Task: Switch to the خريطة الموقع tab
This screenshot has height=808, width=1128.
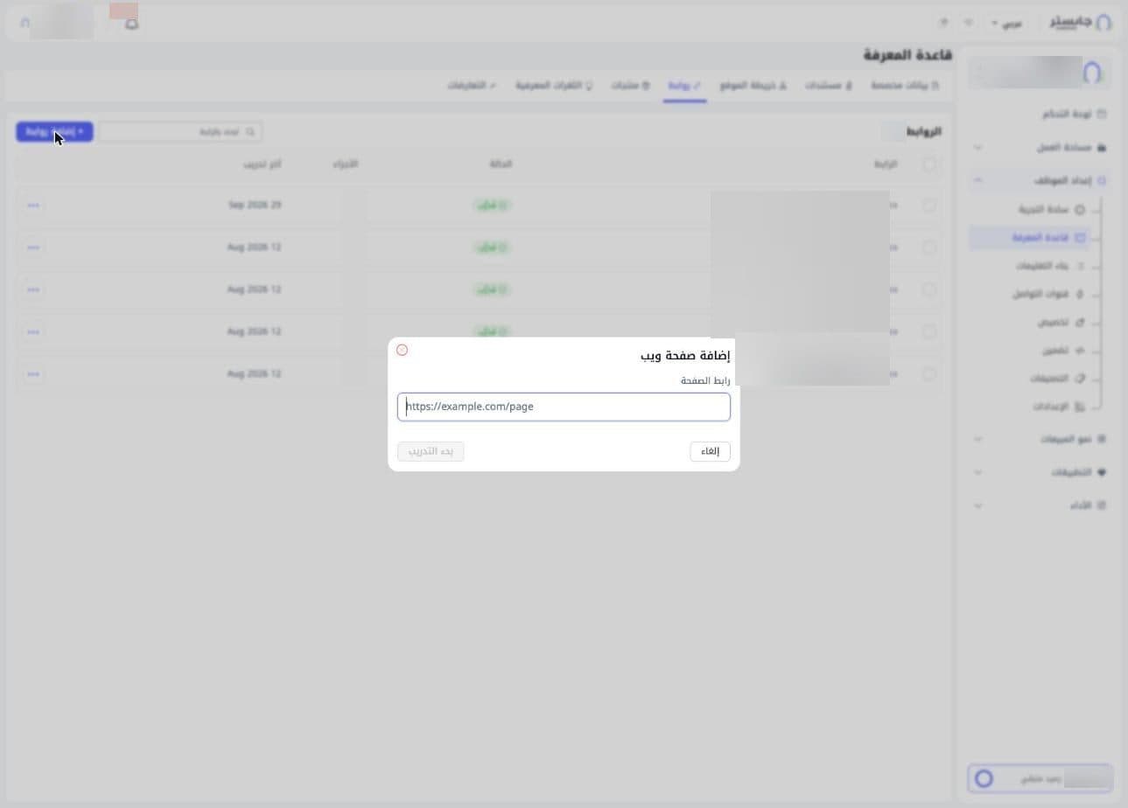Action: point(753,86)
